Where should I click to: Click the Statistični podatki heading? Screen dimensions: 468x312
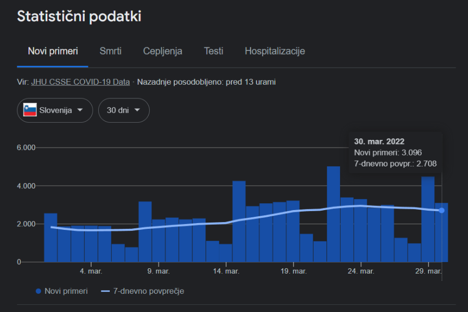point(79,16)
